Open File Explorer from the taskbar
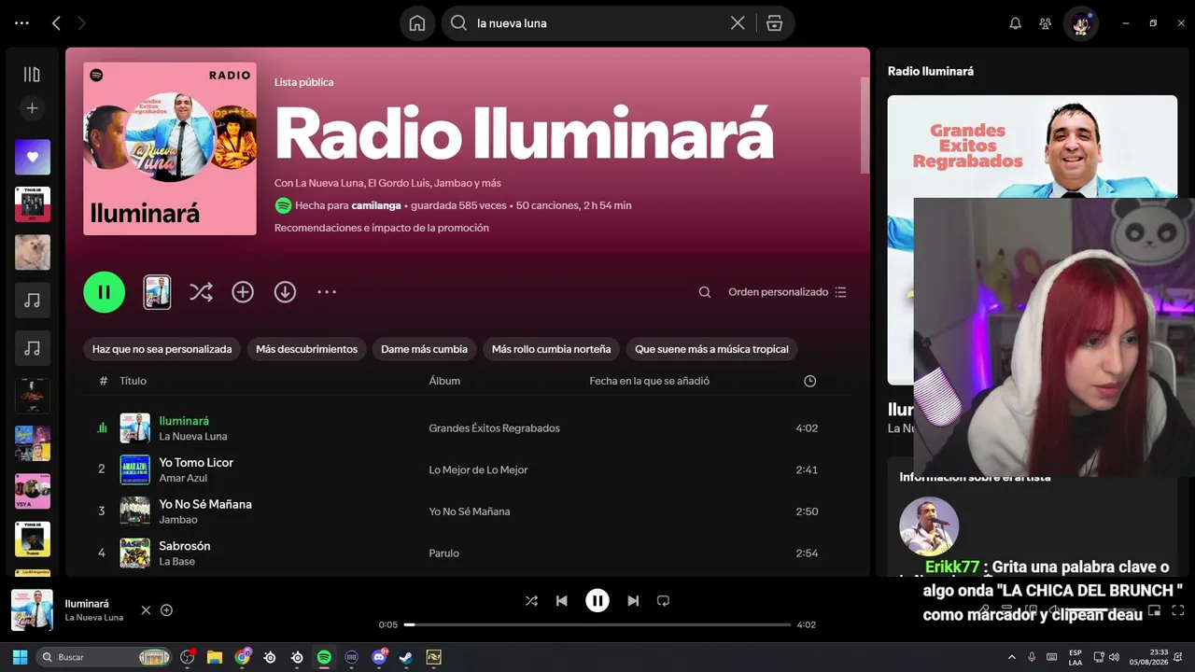 (x=215, y=657)
